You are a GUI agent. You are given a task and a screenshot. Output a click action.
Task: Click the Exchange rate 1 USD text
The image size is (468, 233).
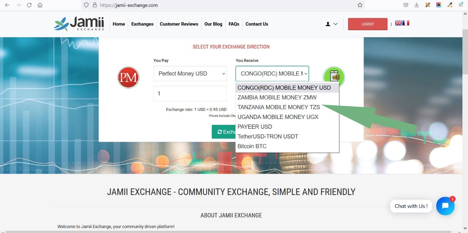pos(196,109)
